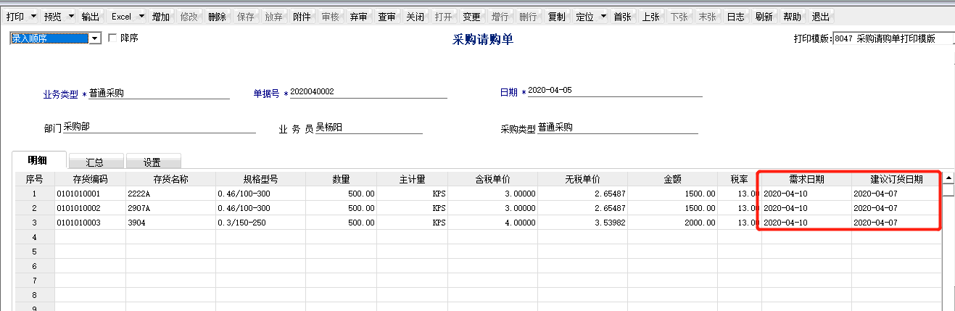Toggle the 降序 checkbox
This screenshot has width=955, height=311.
[x=112, y=38]
